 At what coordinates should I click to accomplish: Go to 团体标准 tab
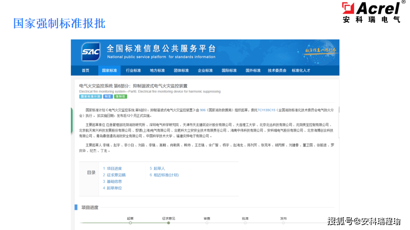click(x=181, y=70)
